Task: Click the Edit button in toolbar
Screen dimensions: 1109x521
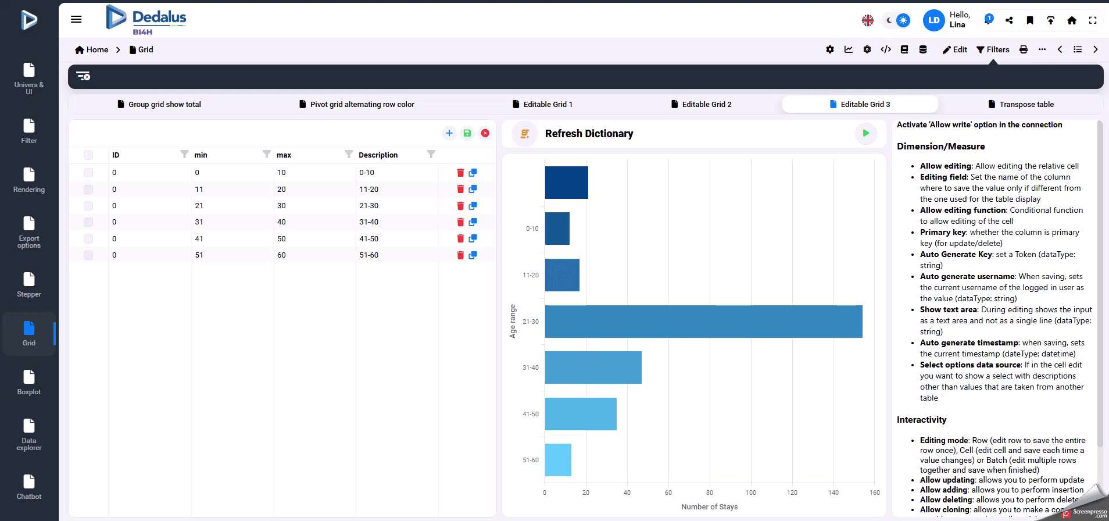Action: 954,49
